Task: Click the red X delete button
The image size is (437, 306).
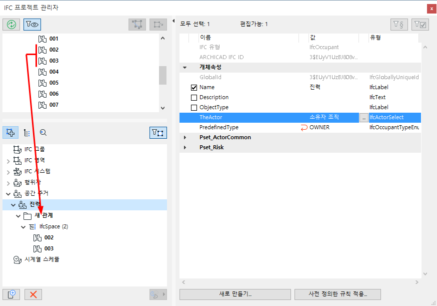Action: click(33, 294)
